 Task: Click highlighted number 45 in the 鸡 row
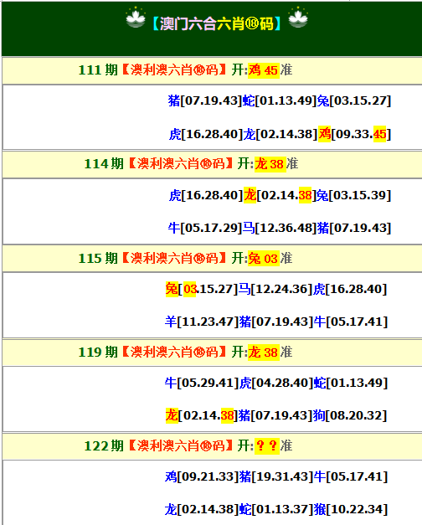(x=379, y=134)
